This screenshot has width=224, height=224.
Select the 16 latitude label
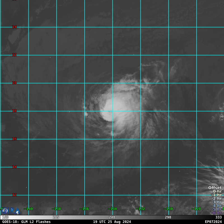tap(15, 139)
